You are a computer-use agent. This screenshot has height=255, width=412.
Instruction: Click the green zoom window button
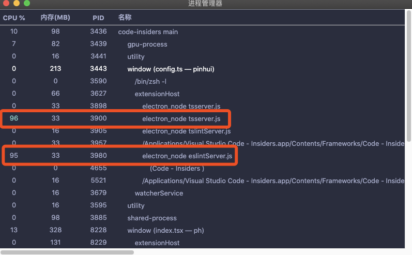click(27, 3)
